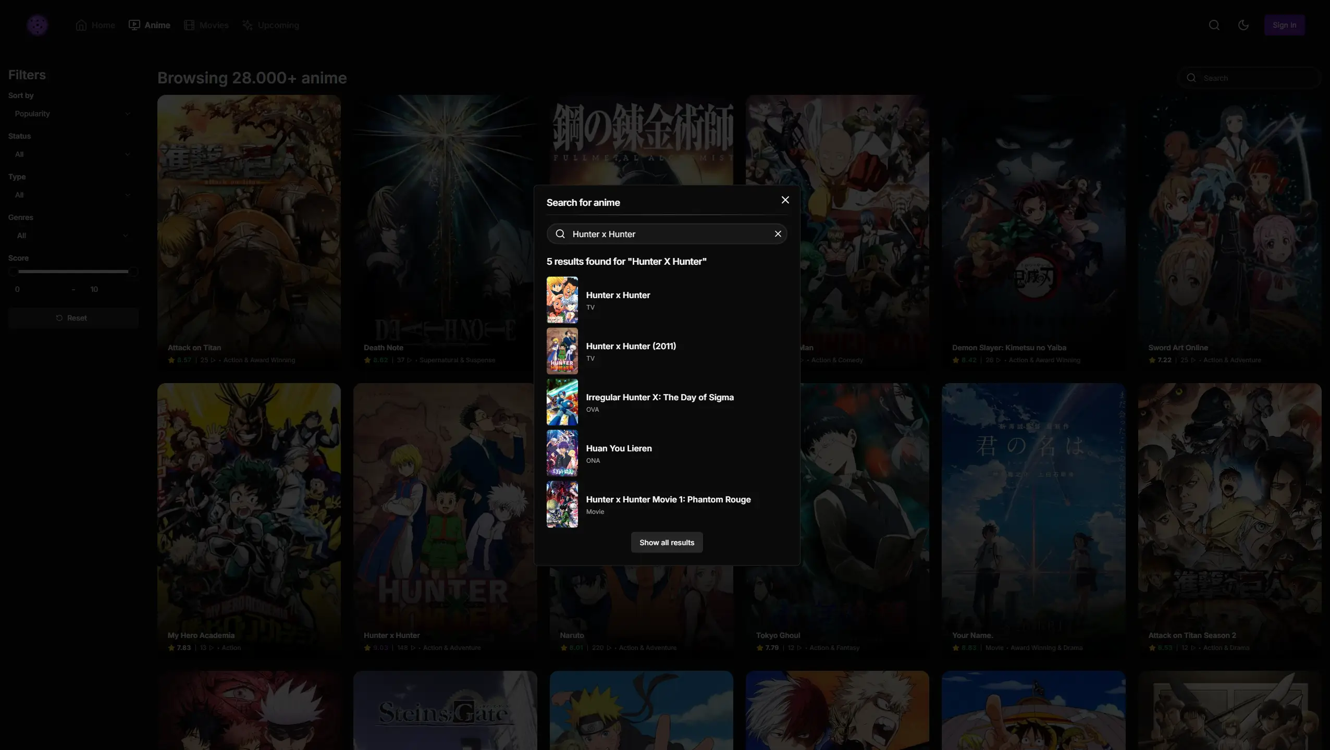Open the Movies nav item

206,25
